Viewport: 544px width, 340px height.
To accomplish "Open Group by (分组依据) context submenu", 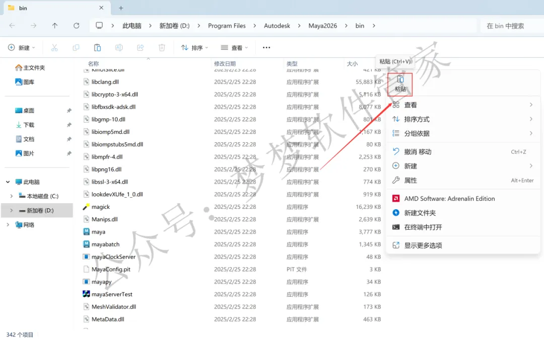I will (463, 133).
